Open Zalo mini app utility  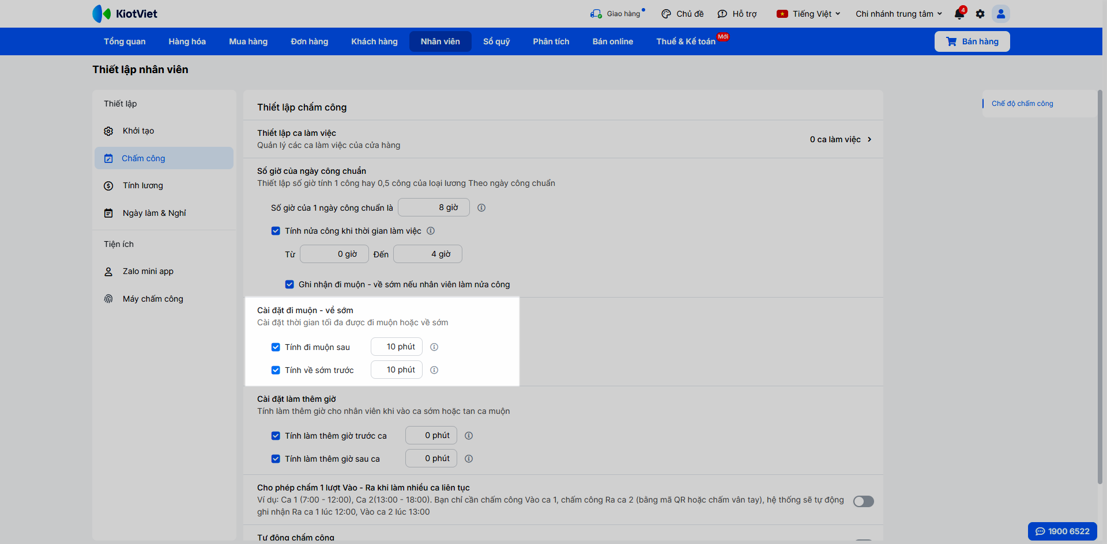point(164,272)
